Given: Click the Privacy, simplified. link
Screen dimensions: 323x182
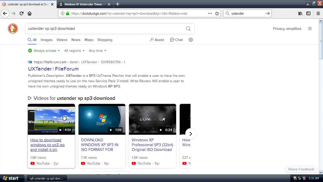Looking at the screenshot, I should coord(287,29).
